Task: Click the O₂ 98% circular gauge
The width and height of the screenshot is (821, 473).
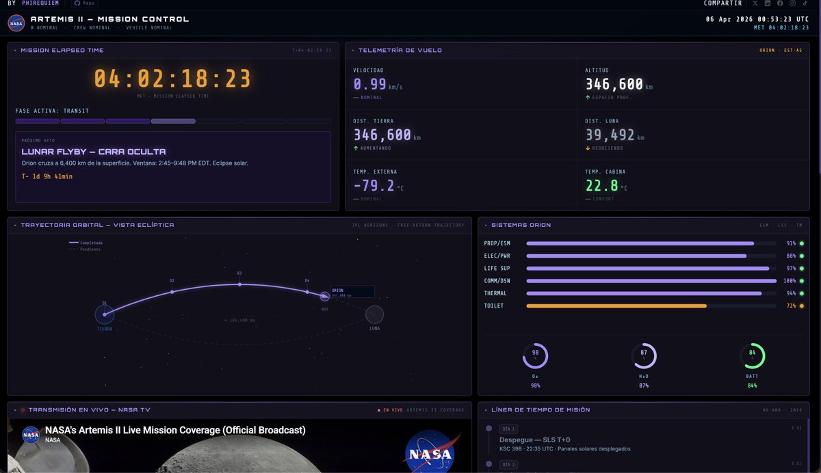Action: click(x=535, y=356)
